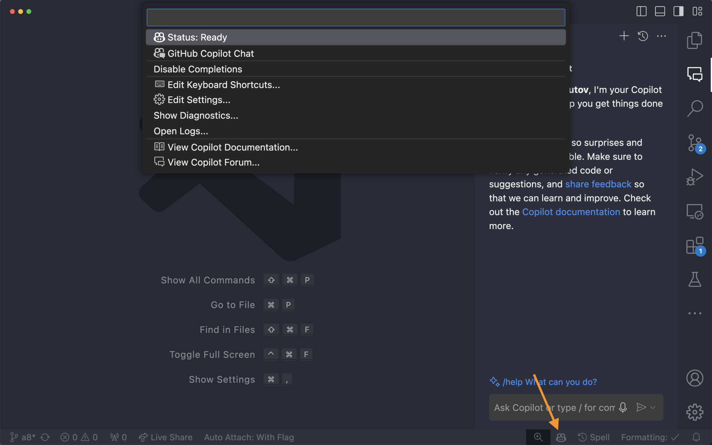Open the share feedback link

[x=598, y=184]
